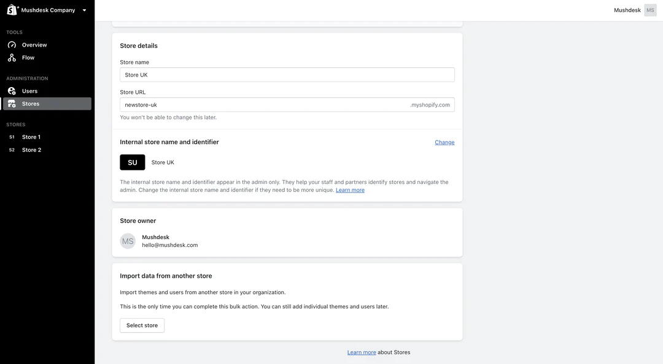Click the MS avatar in top bar
The width and height of the screenshot is (663, 364).
650,10
